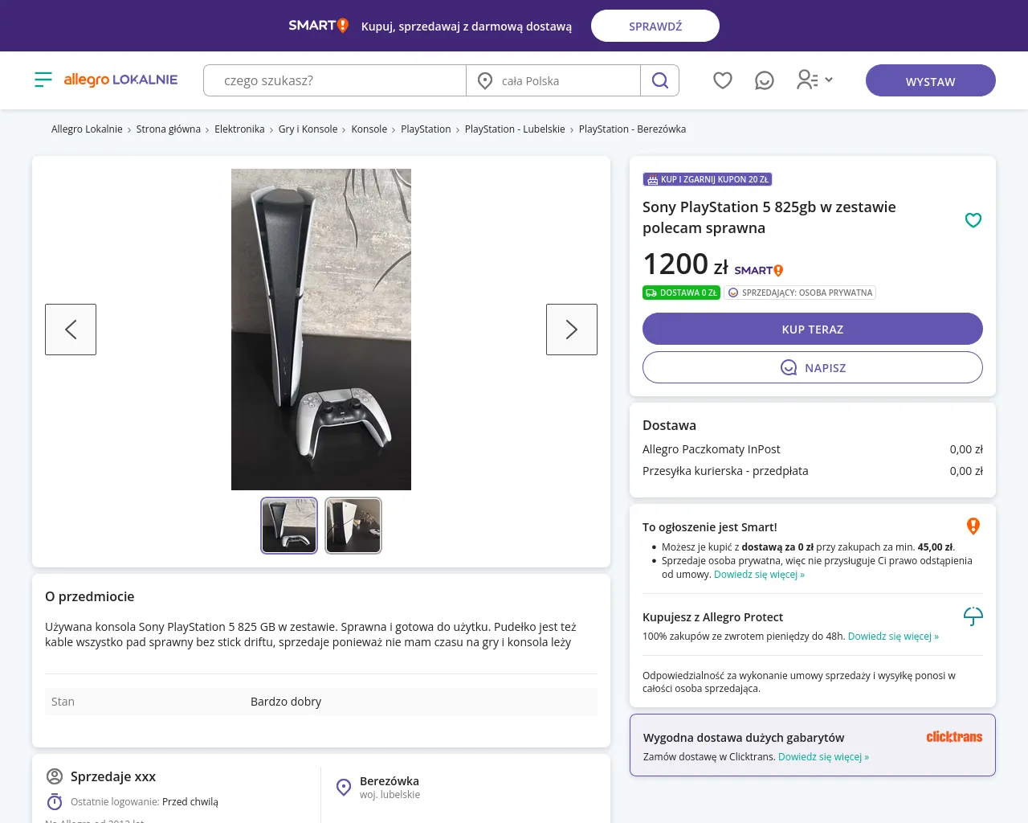Click the SPRAWDŹ button in banner

click(655, 26)
